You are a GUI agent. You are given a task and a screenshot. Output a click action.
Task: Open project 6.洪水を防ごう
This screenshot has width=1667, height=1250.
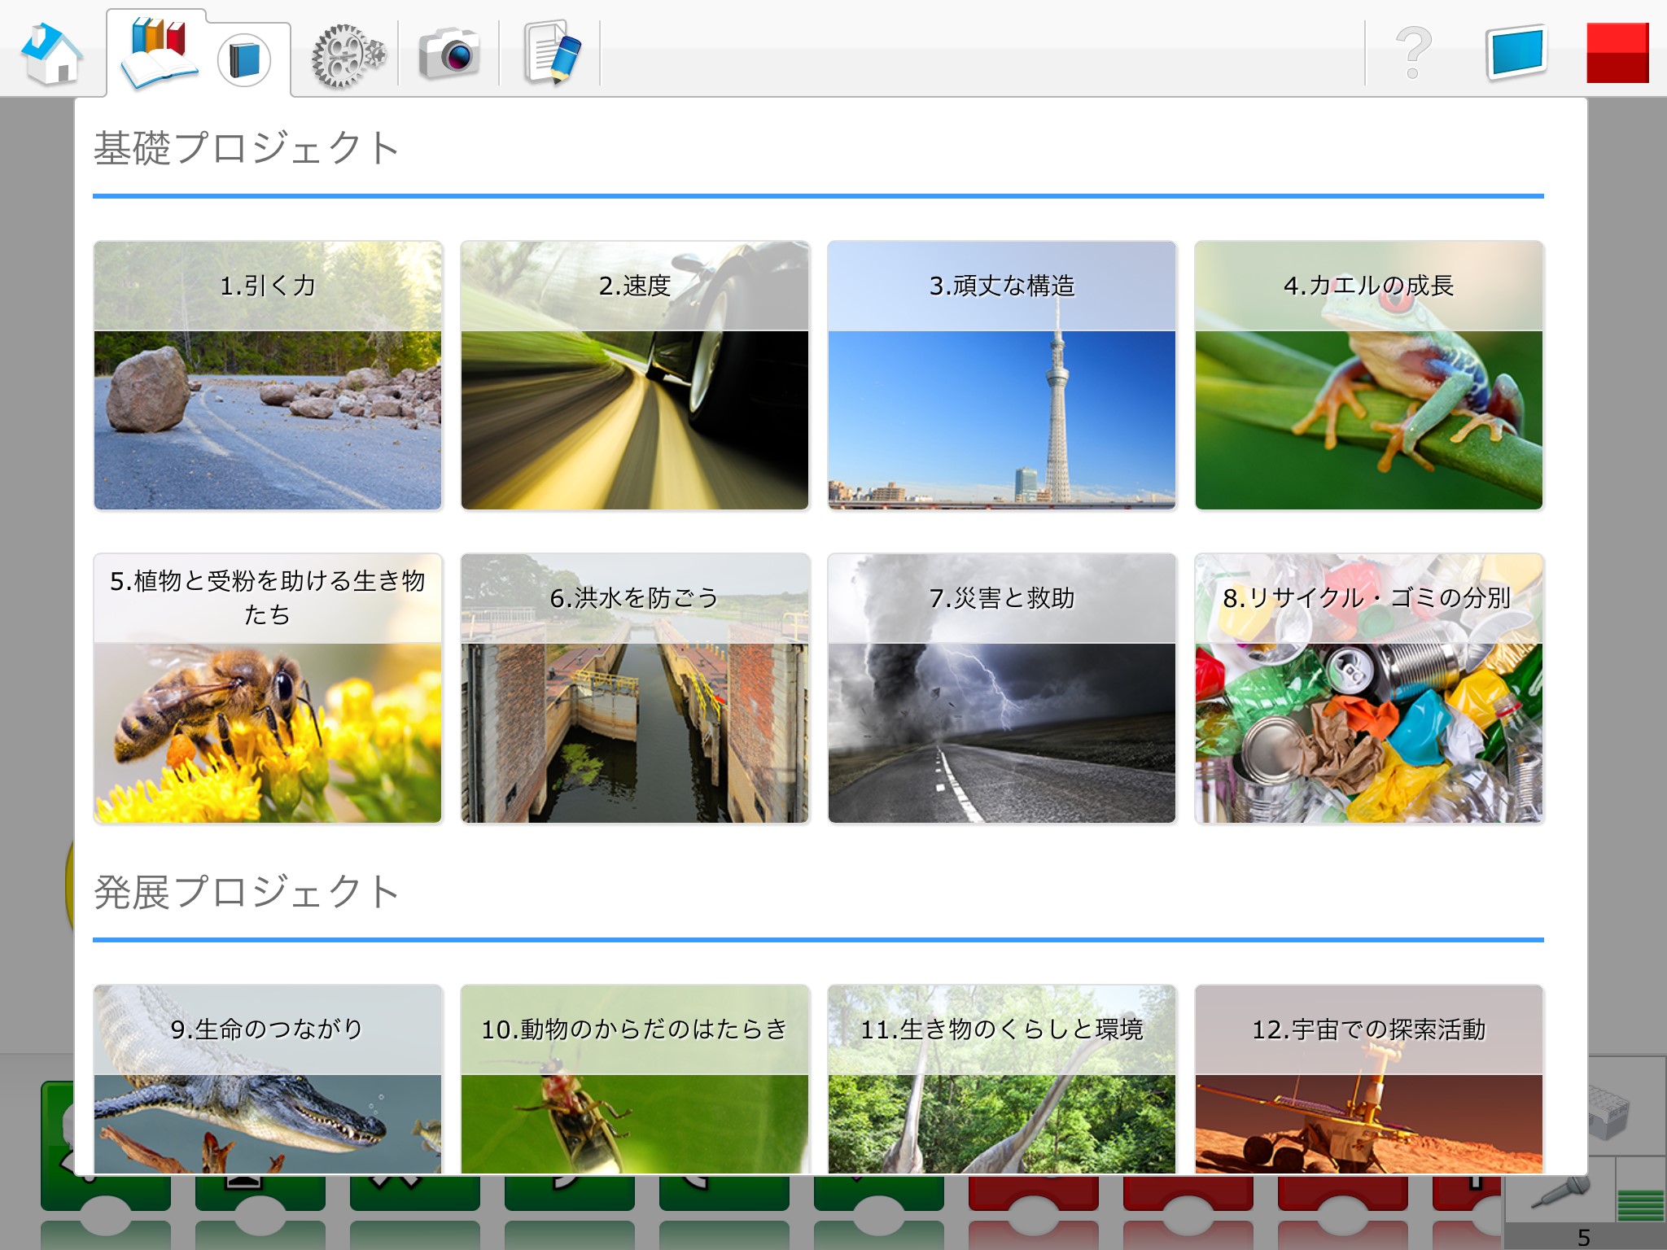pos(635,688)
